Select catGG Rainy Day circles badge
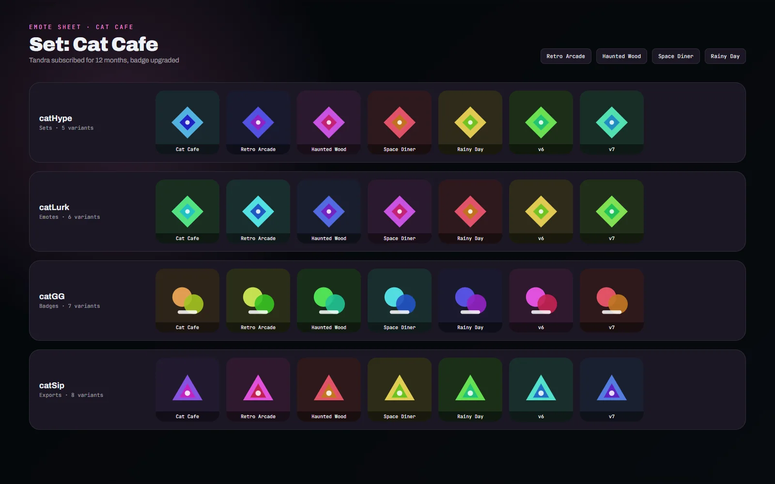Screen dimensions: 775x484 pyautogui.click(x=470, y=301)
